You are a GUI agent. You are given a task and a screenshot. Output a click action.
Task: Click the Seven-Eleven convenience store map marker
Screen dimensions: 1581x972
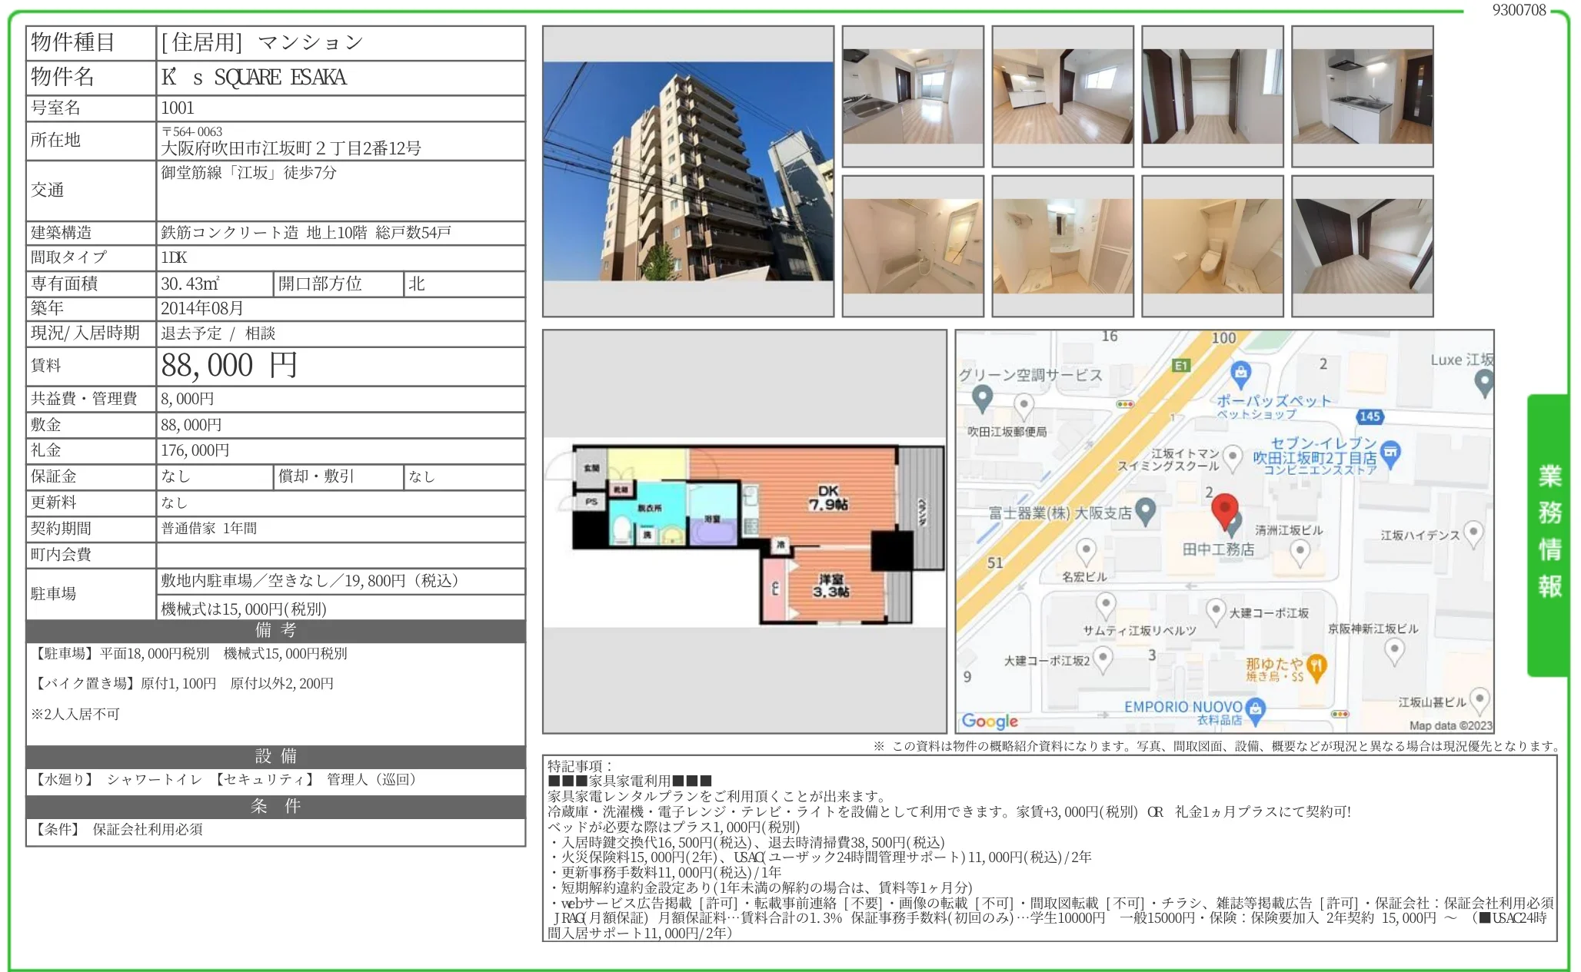click(x=1390, y=453)
